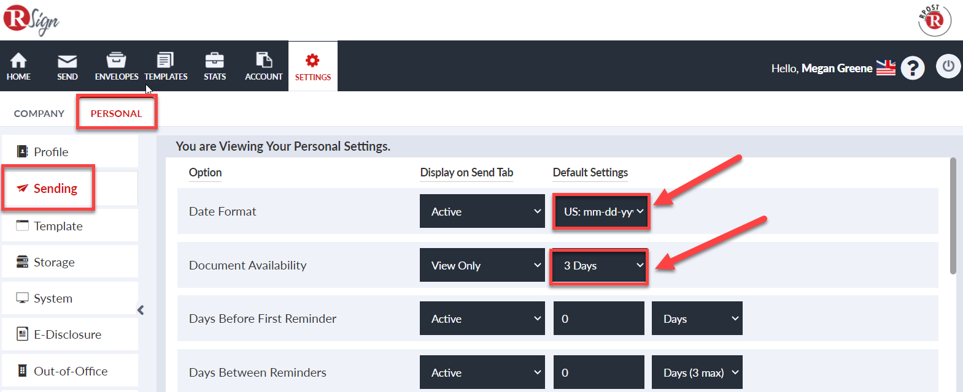Click Days Between Reminders number field
The width and height of the screenshot is (963, 392).
click(599, 372)
